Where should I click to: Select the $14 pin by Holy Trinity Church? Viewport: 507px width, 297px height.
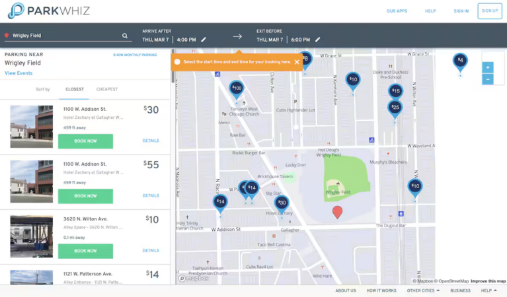220,203
